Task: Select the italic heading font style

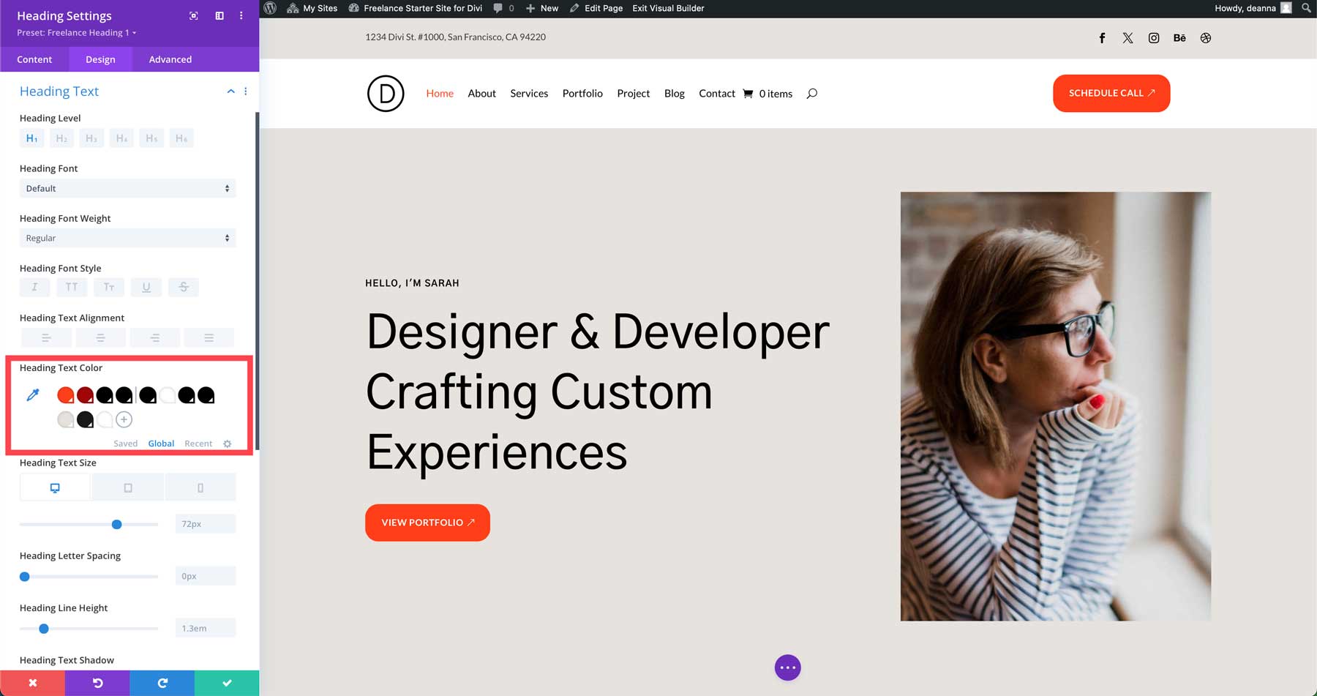Action: pos(34,287)
